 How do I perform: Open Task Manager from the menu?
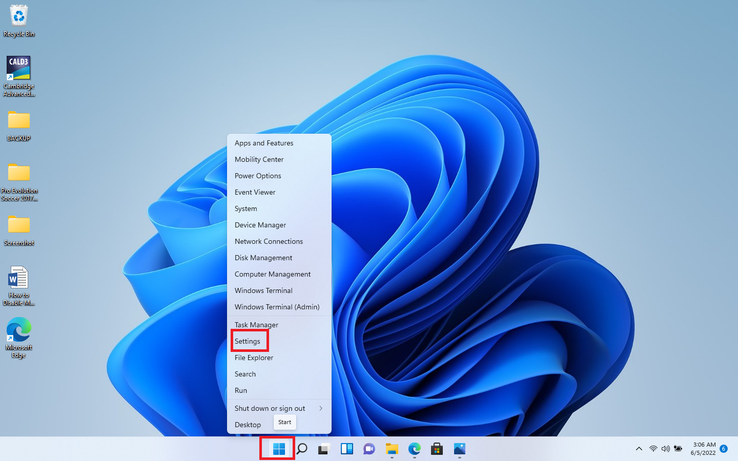tap(279, 325)
